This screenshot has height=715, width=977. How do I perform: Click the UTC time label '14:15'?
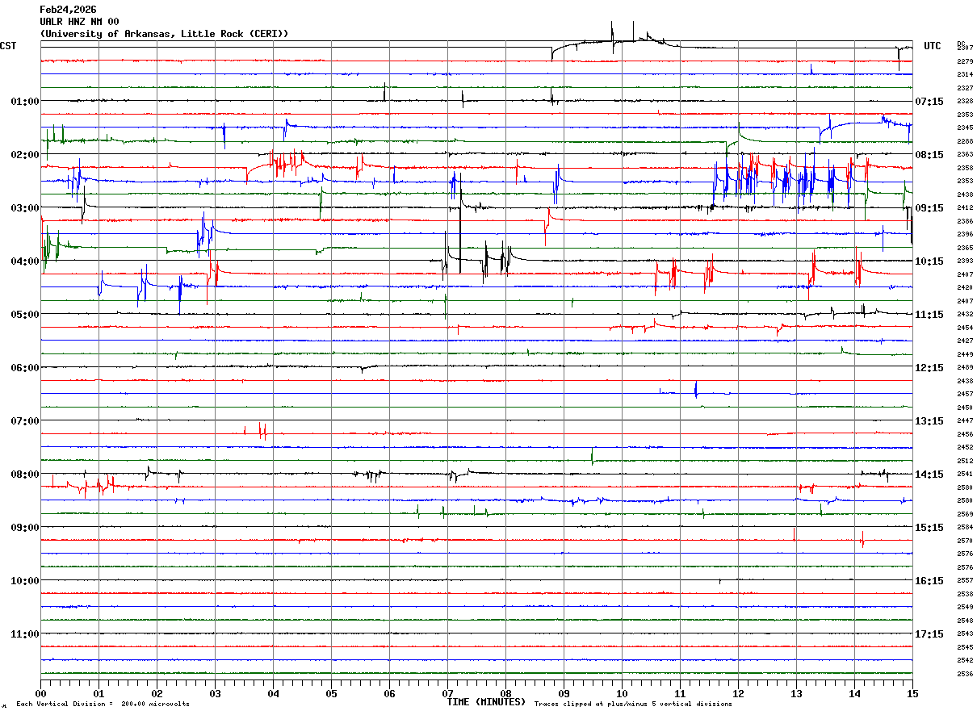click(929, 475)
